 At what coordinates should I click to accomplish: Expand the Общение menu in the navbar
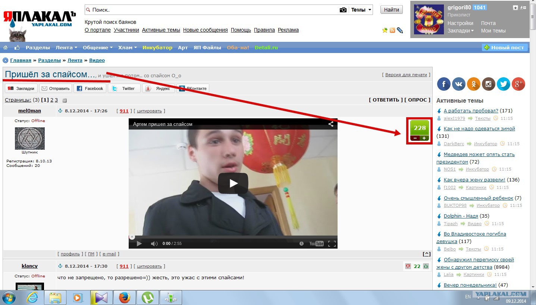click(98, 47)
